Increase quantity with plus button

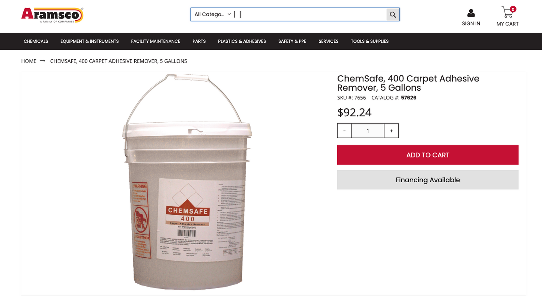391,131
